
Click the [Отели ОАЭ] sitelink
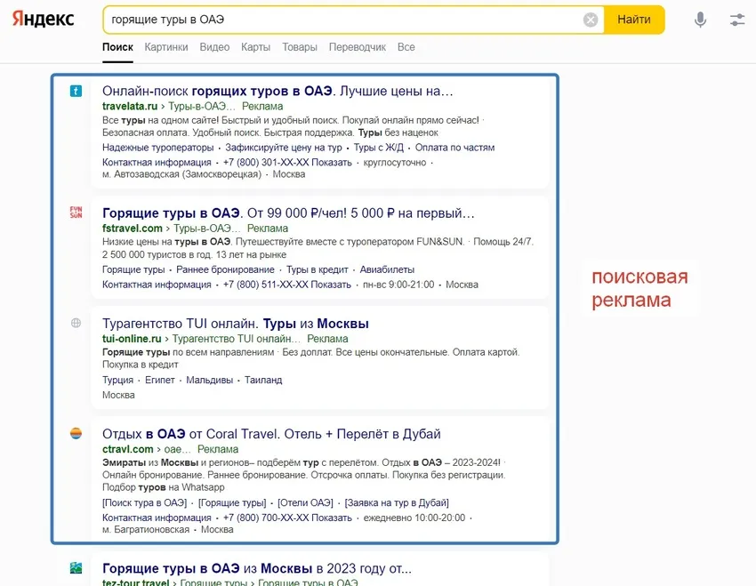(305, 502)
